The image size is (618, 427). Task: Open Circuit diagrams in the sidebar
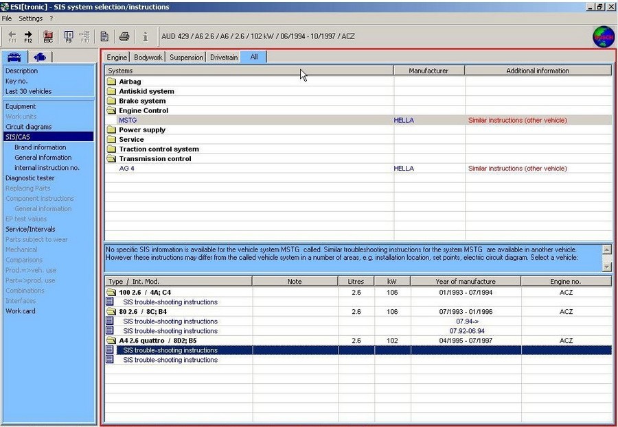[28, 127]
